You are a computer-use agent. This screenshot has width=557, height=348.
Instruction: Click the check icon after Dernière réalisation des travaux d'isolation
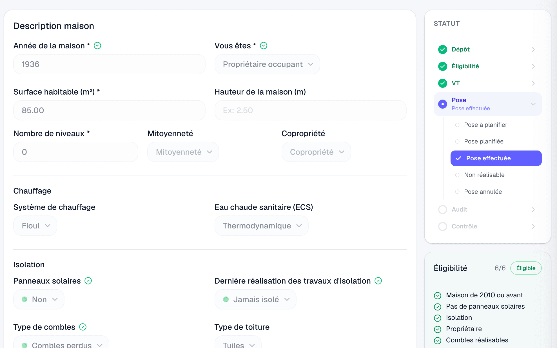pyautogui.click(x=378, y=281)
